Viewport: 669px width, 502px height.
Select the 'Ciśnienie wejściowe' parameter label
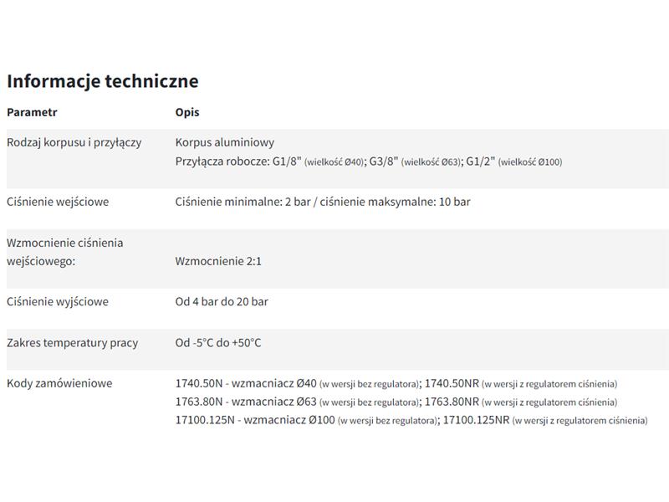tap(58, 202)
